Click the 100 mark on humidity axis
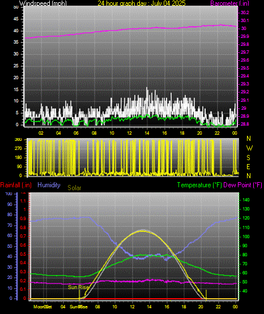Viewport: 264px width, 314px height. coord(9,193)
